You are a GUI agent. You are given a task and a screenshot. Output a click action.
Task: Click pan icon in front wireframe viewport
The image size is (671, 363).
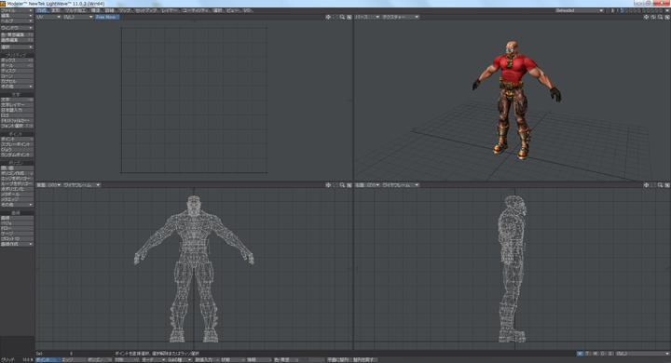pyautogui.click(x=328, y=185)
